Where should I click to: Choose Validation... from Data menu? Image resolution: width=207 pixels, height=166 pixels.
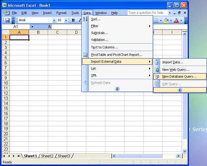tap(117, 40)
